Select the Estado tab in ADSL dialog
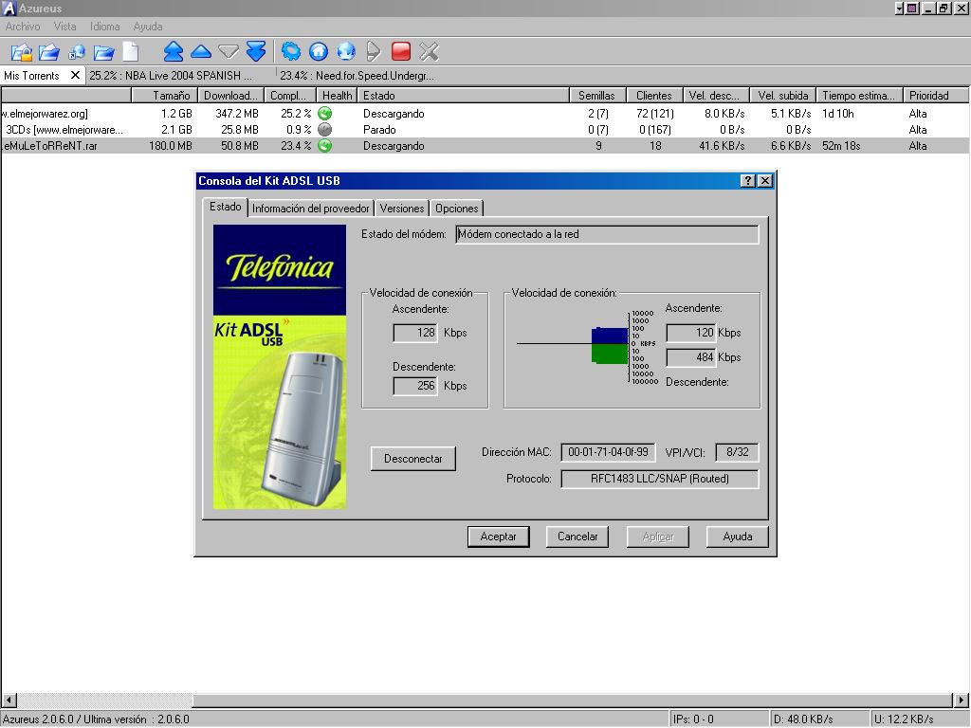This screenshot has height=728, width=971. [226, 207]
